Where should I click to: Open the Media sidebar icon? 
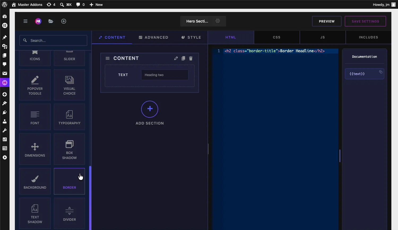point(5,46)
